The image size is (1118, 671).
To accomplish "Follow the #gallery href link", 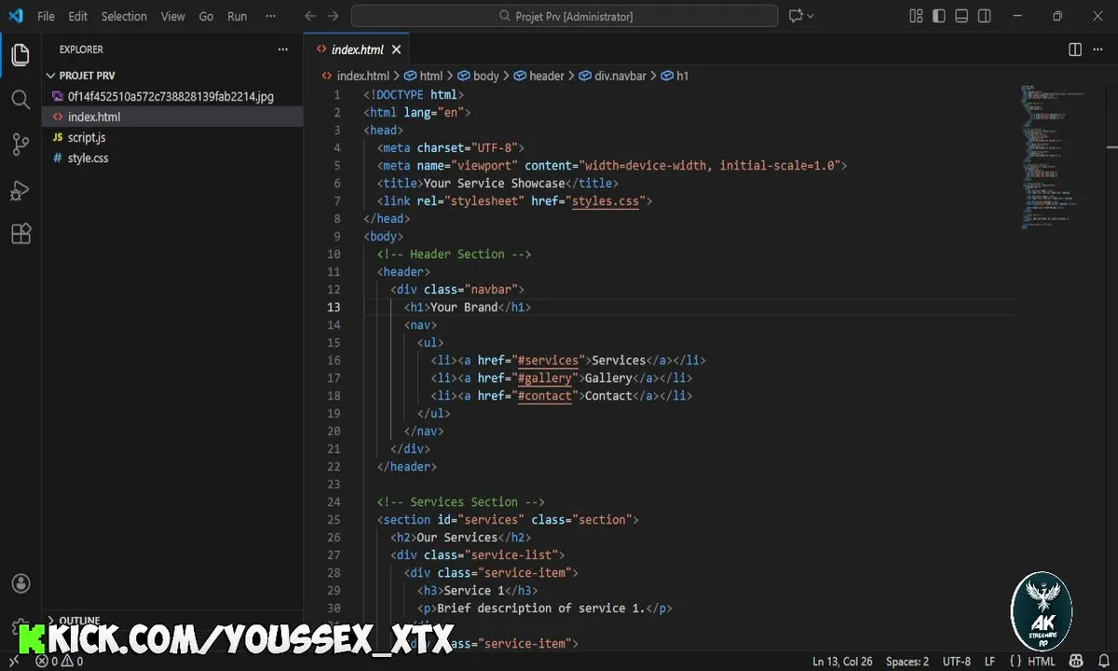I will tap(544, 377).
